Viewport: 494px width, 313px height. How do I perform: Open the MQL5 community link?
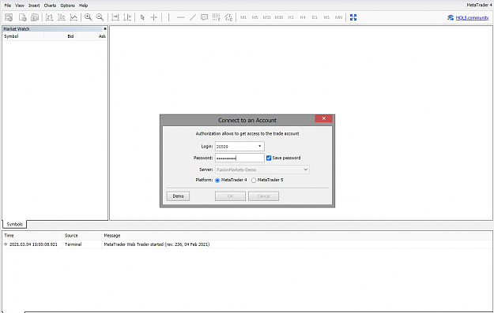pyautogui.click(x=472, y=17)
